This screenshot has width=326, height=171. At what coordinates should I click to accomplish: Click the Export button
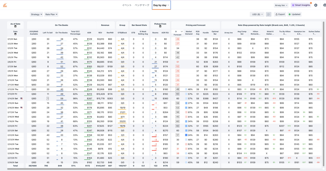click(x=280, y=14)
